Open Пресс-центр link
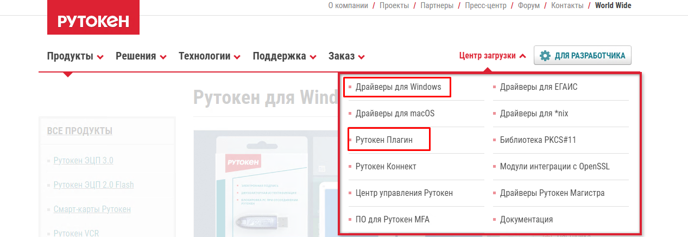Screen dimensions: 688x237 (485, 5)
